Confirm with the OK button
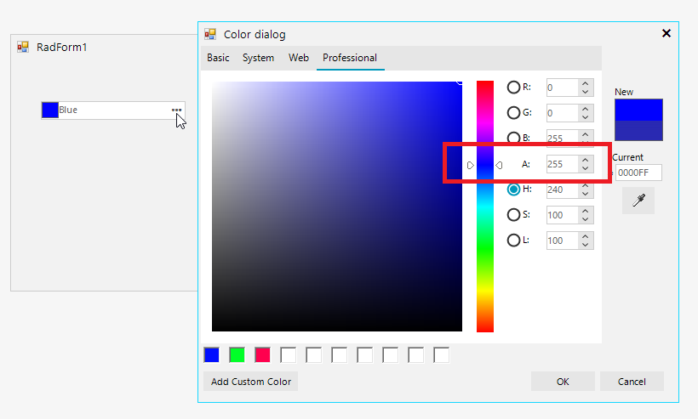Screen dimensions: 698x419 pyautogui.click(x=563, y=382)
